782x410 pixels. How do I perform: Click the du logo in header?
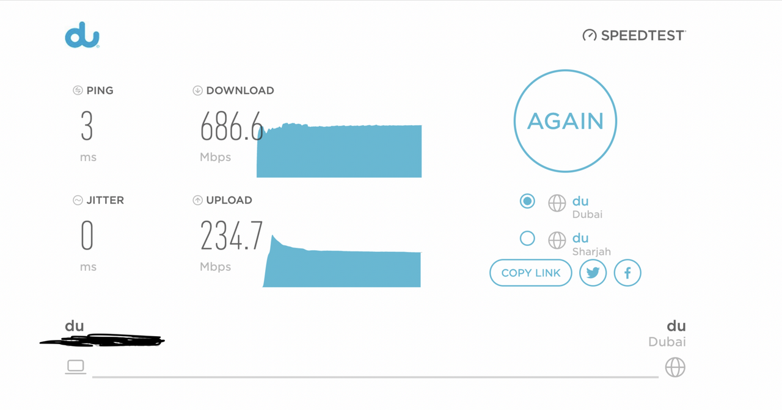coord(82,35)
